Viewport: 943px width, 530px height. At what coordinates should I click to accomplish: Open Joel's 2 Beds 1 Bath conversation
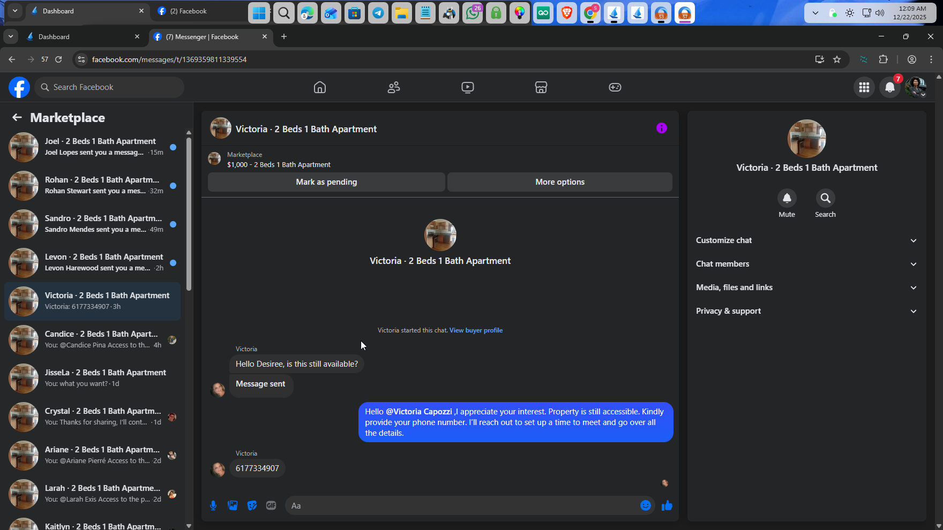click(93, 147)
